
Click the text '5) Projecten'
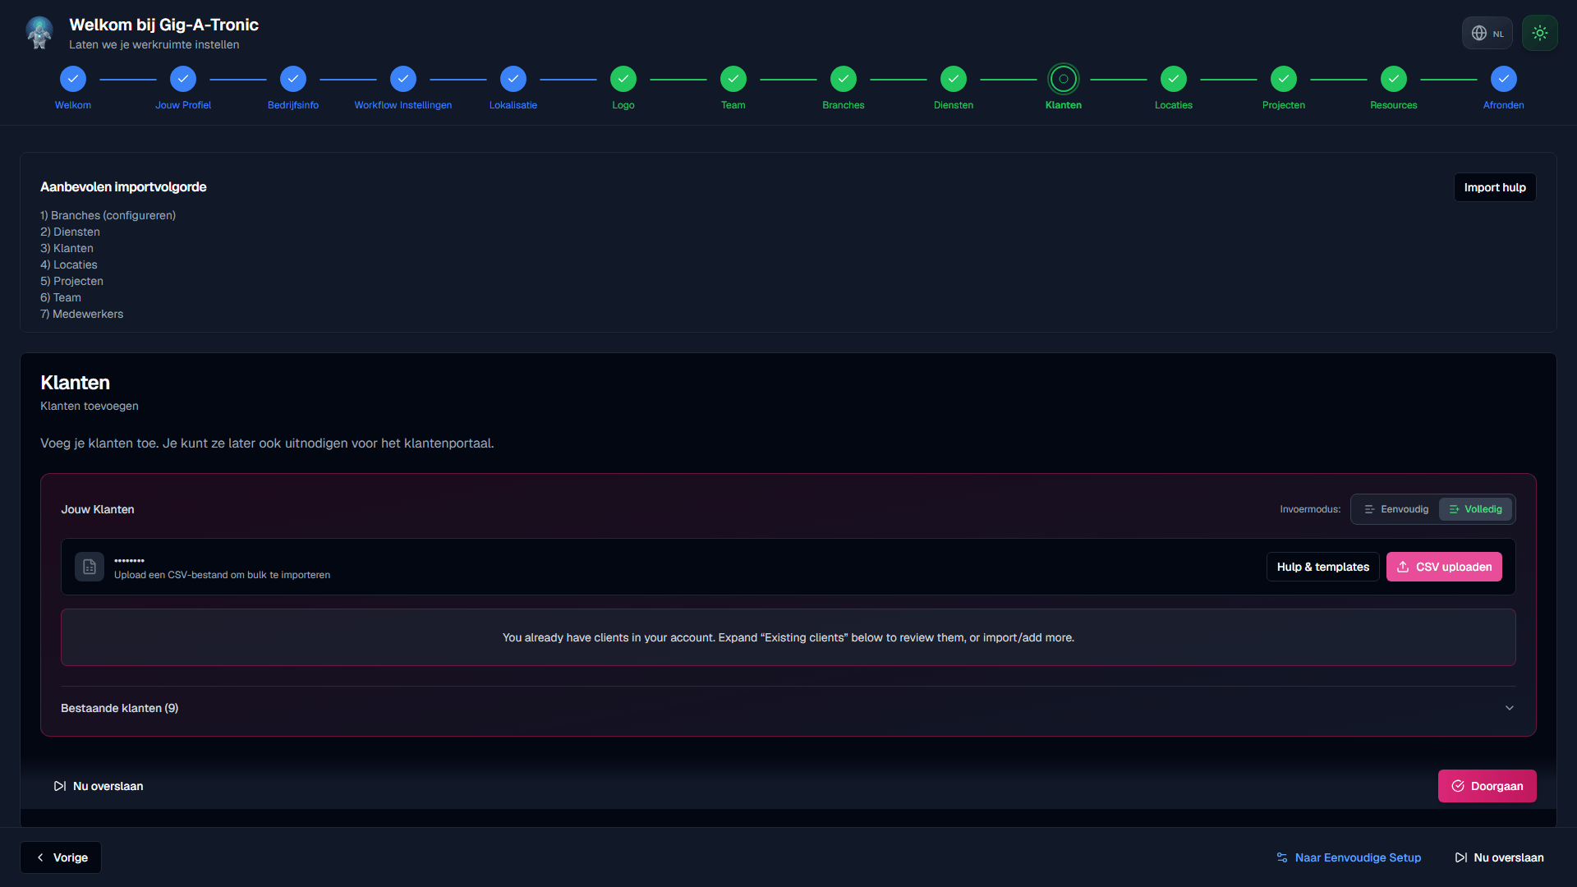pos(71,281)
